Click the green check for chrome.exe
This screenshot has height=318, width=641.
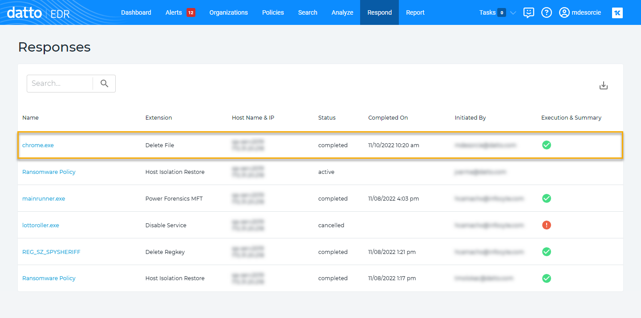(x=547, y=145)
